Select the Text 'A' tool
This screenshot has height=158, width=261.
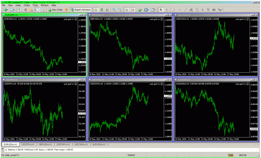203,10
